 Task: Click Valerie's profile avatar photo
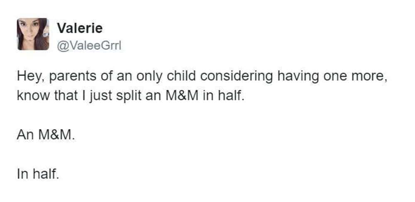33,34
